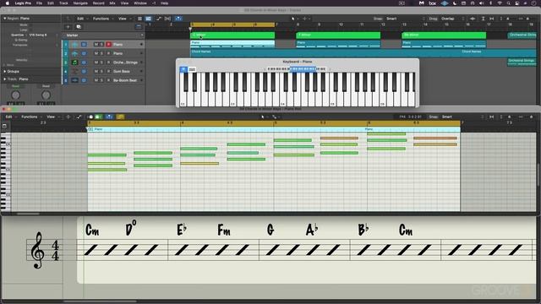This screenshot has height=304, width=541.
Task: Select the grid view icon in tracks toolbar
Action: pos(149,19)
